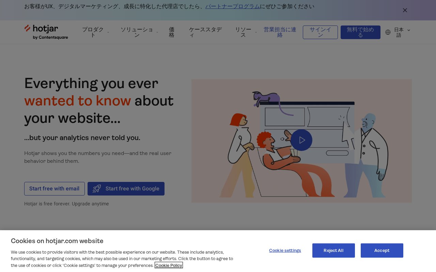
Task: Open the ソリューション navigation item
Action: [x=137, y=32]
